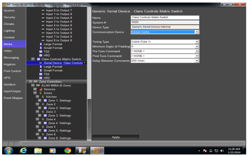
Task: Click the bottom horizontal scrollbar
Action: (x=133, y=143)
